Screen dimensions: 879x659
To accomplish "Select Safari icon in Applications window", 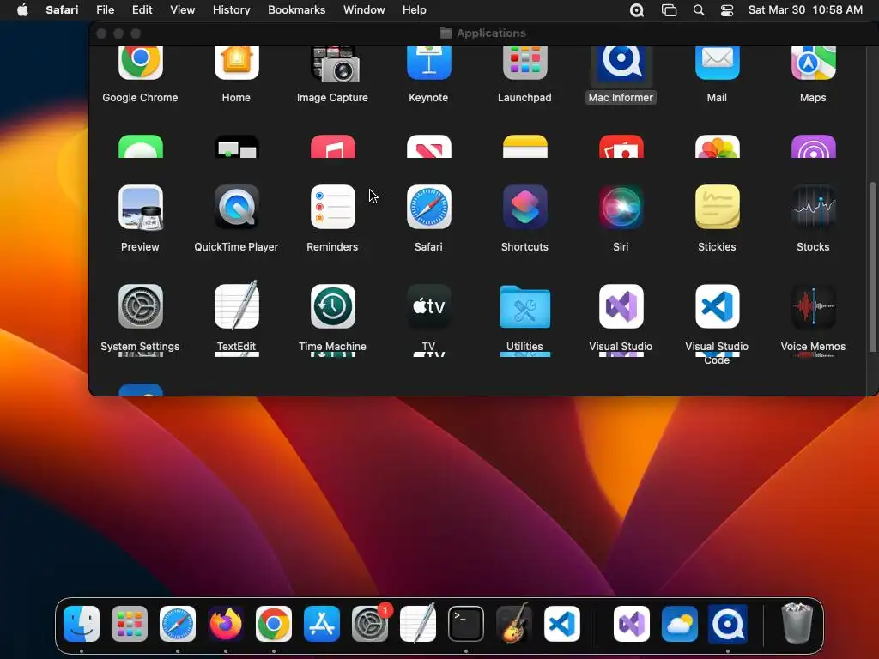I will (429, 207).
